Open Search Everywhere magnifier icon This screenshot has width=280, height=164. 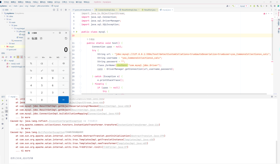pos(271,6)
